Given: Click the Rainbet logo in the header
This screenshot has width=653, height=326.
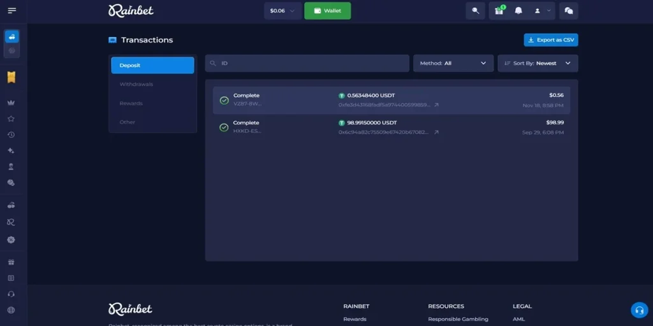Looking at the screenshot, I should tap(131, 11).
